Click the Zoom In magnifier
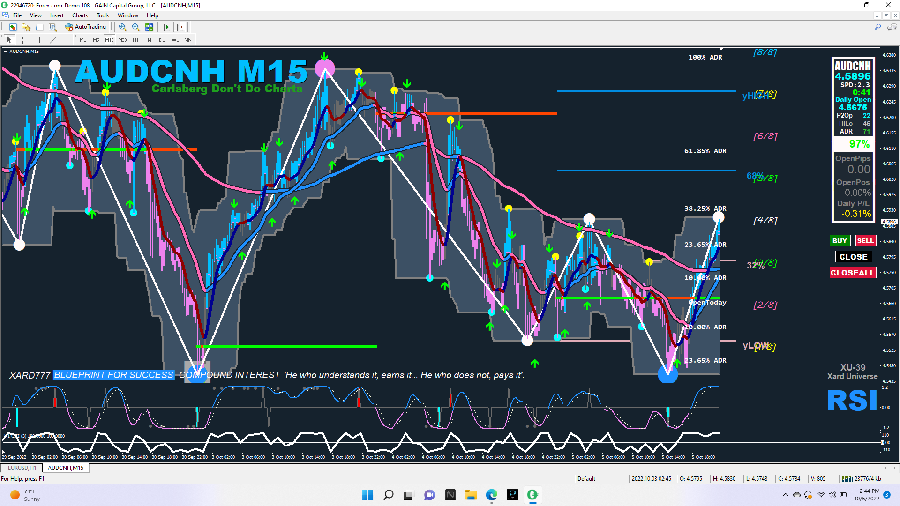The image size is (900, 506). coord(122,27)
